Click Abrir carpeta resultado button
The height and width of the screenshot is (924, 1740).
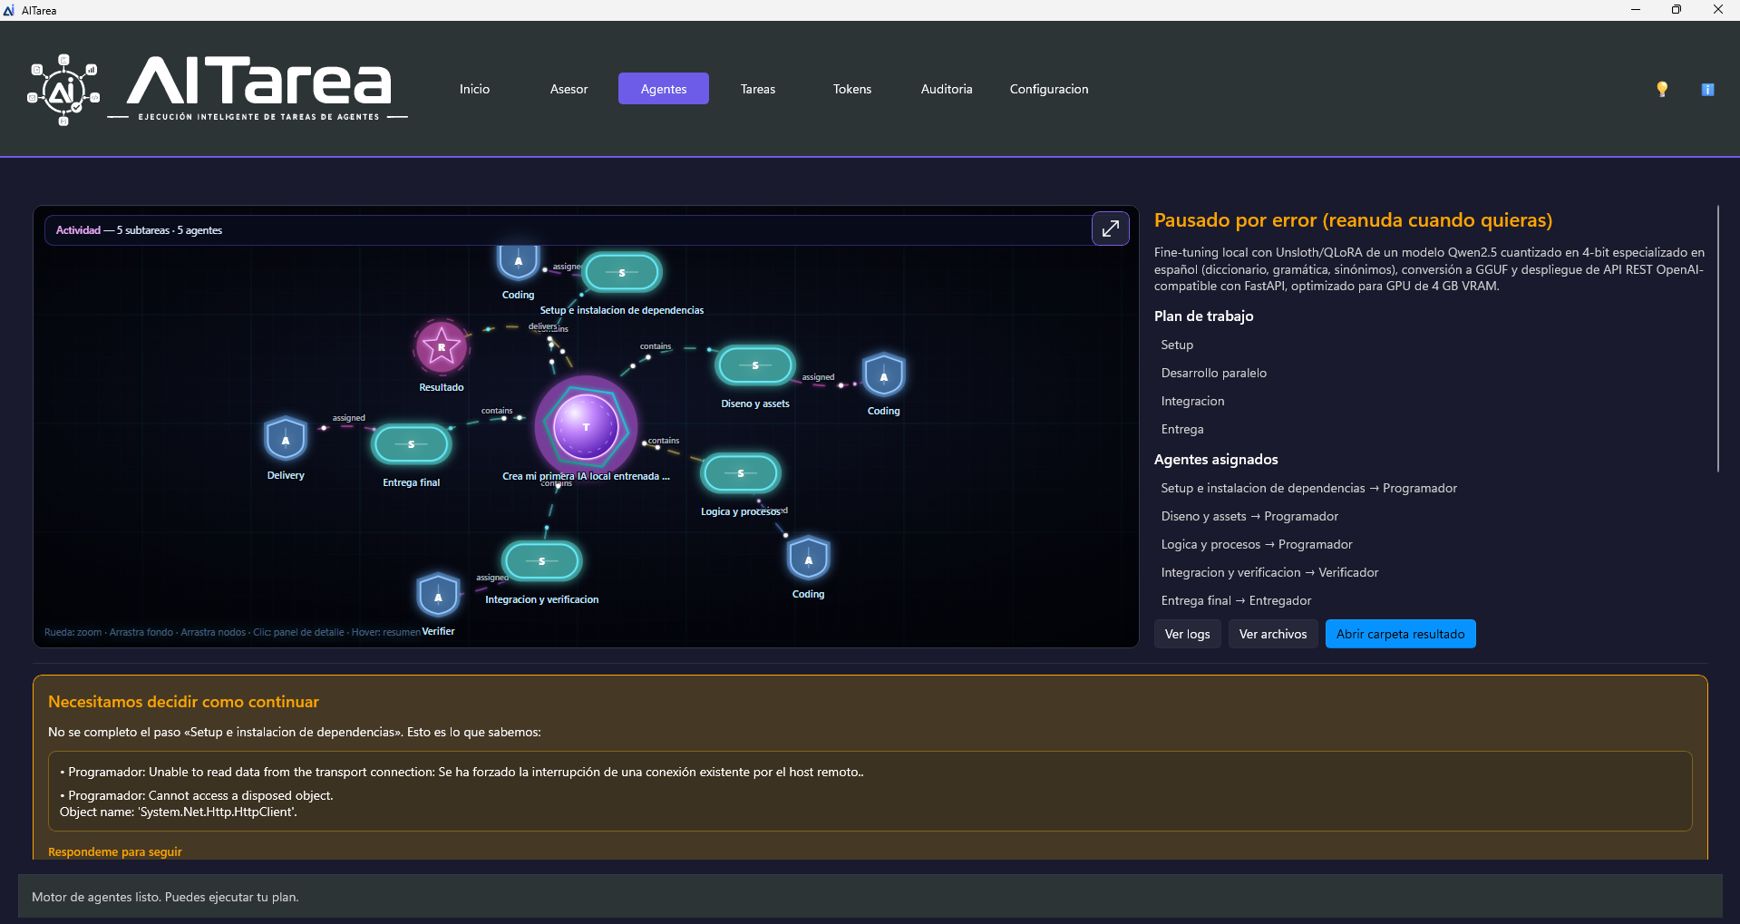pos(1401,634)
